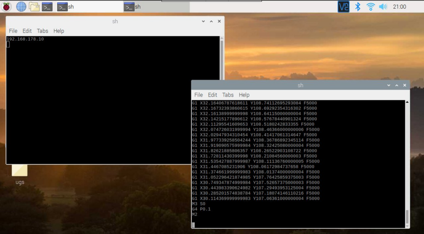Screen dimensions: 424x234
Task: Open the Raspberry Pi applications menu
Action: 7,7
